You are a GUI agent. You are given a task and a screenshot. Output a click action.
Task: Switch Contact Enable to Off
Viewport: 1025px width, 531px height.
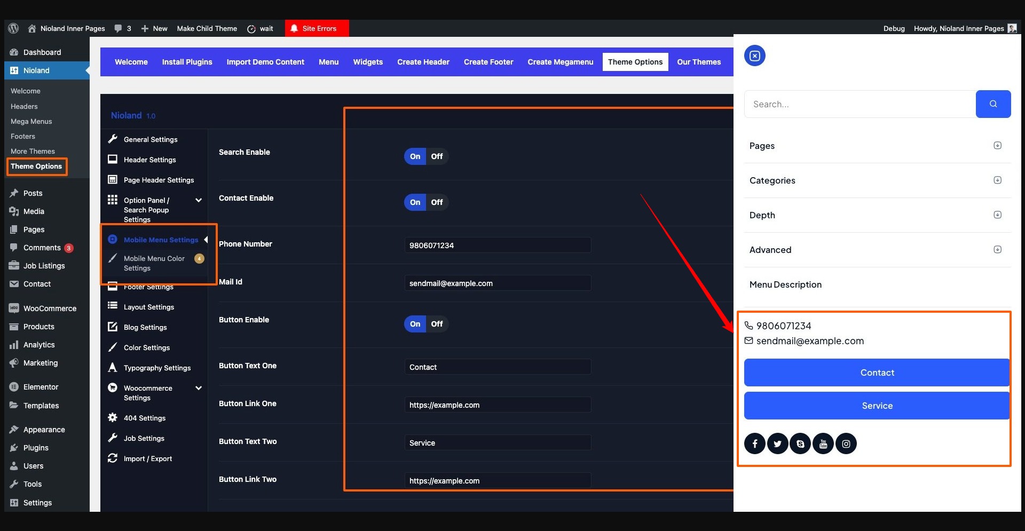pyautogui.click(x=437, y=202)
